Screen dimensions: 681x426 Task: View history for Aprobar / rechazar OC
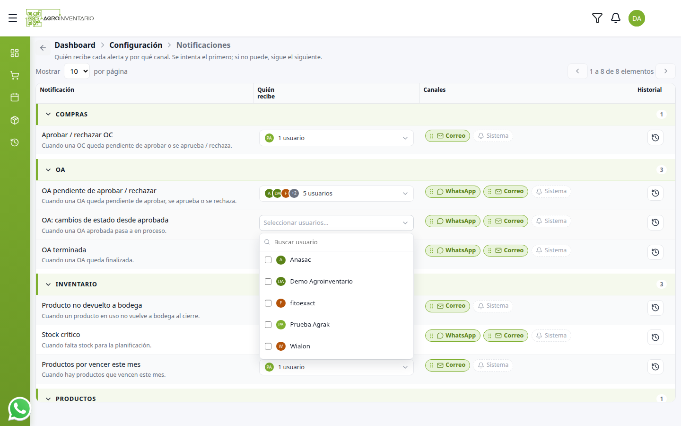655,138
